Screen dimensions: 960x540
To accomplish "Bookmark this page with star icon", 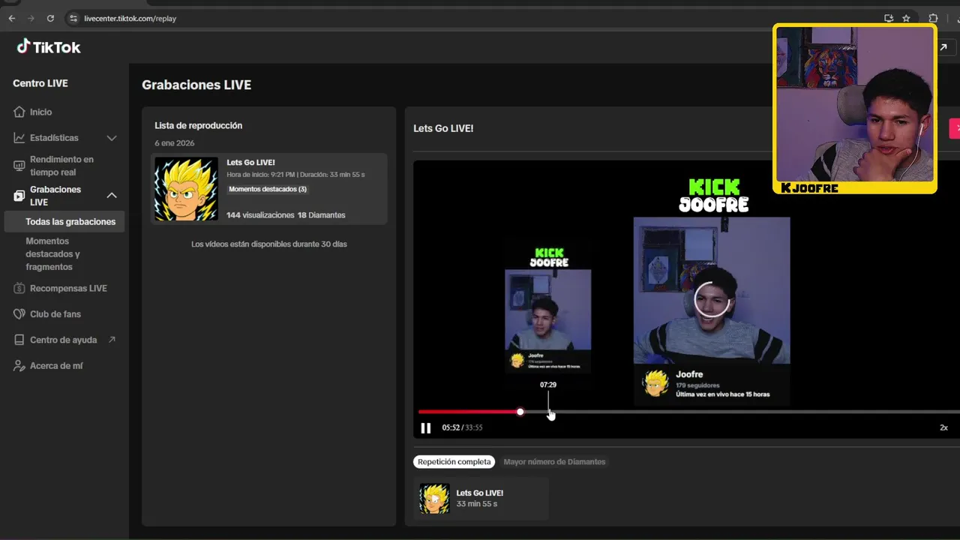I will 906,18.
